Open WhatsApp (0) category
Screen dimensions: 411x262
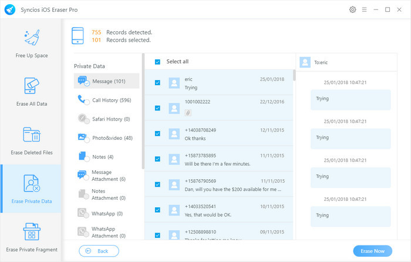pyautogui.click(x=106, y=213)
